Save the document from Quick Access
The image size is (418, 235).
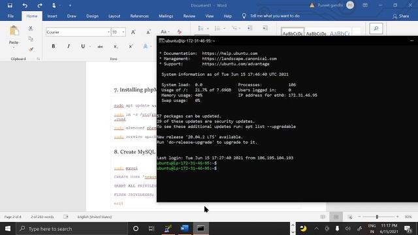pos(10,5)
